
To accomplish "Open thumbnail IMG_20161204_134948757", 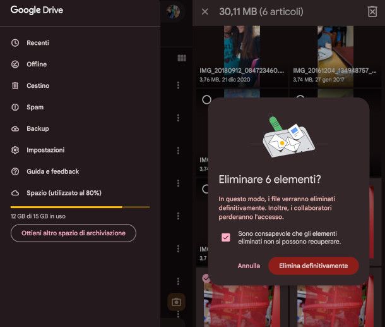I will [335, 56].
